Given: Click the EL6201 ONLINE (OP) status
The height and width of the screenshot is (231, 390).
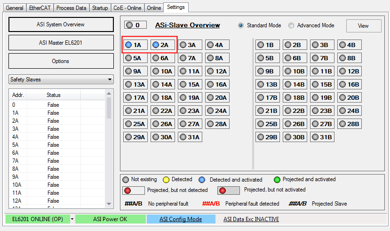Looking at the screenshot, I should (38, 219).
